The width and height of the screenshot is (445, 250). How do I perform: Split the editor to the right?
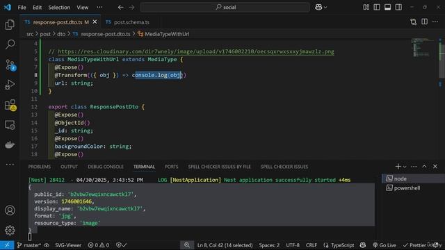[x=424, y=22]
